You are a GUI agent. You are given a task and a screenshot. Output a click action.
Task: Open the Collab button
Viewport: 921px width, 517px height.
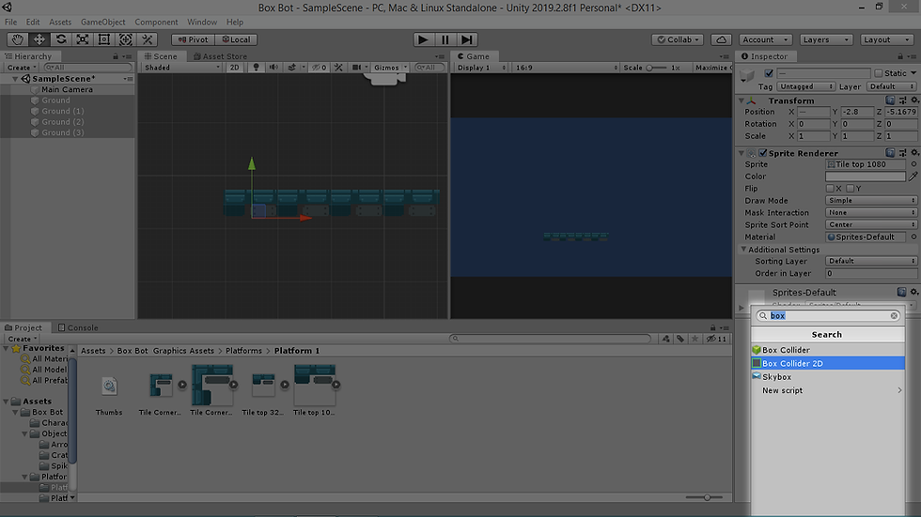point(678,39)
